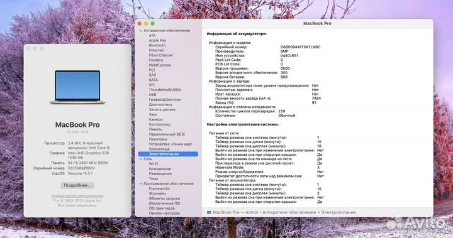Select Память in the sidebar
This screenshot has width=453, height=238.
point(155,129)
